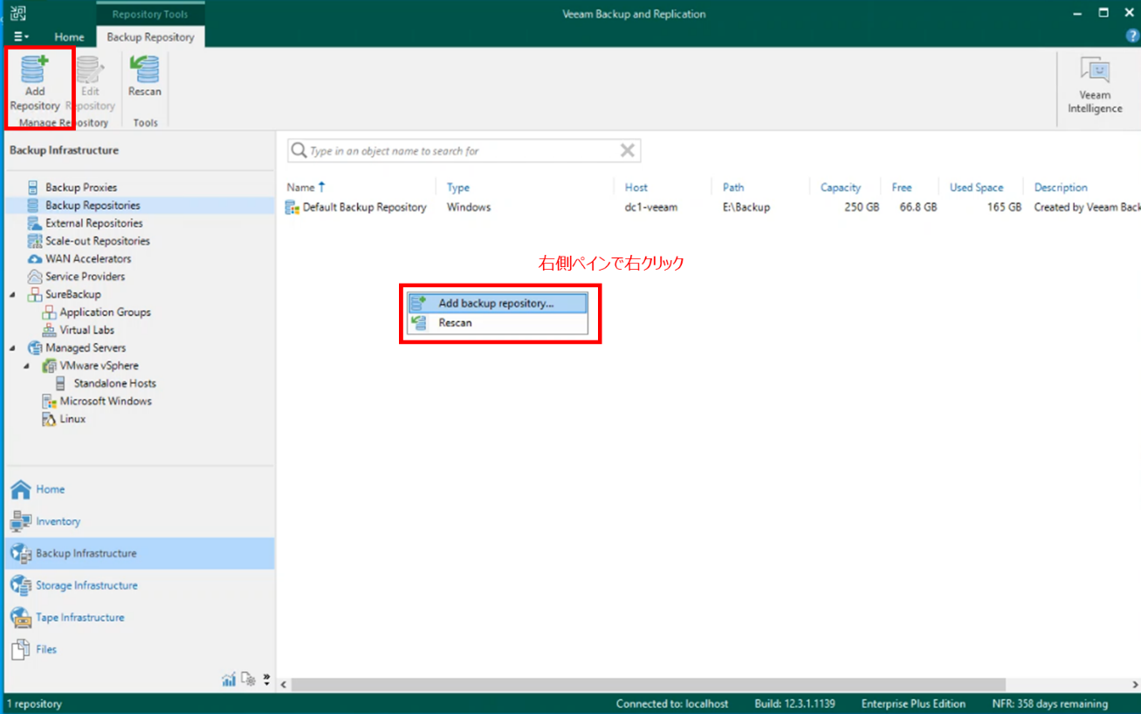This screenshot has width=1141, height=714.
Task: Select Backup Proxies in the tree
Action: 80,188
